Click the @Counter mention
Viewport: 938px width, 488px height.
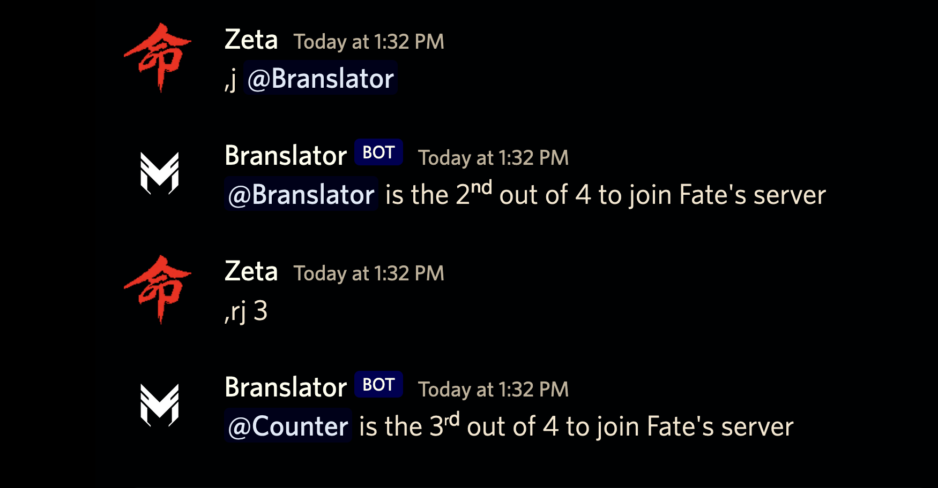[288, 426]
